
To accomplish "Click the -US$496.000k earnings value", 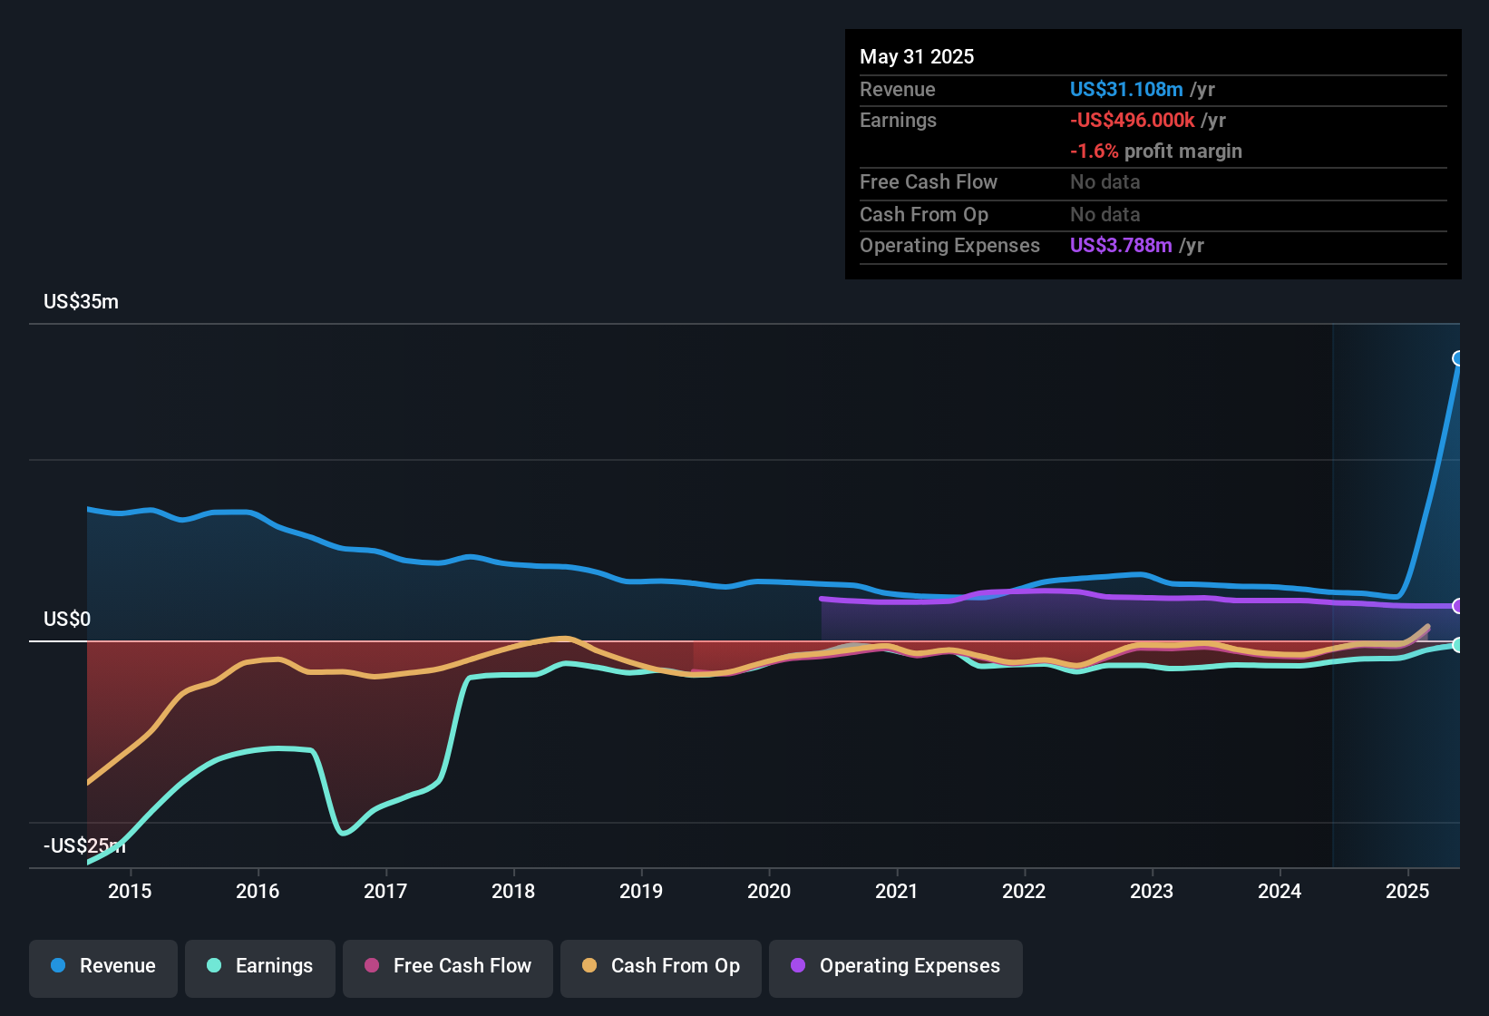I will pos(1132,120).
